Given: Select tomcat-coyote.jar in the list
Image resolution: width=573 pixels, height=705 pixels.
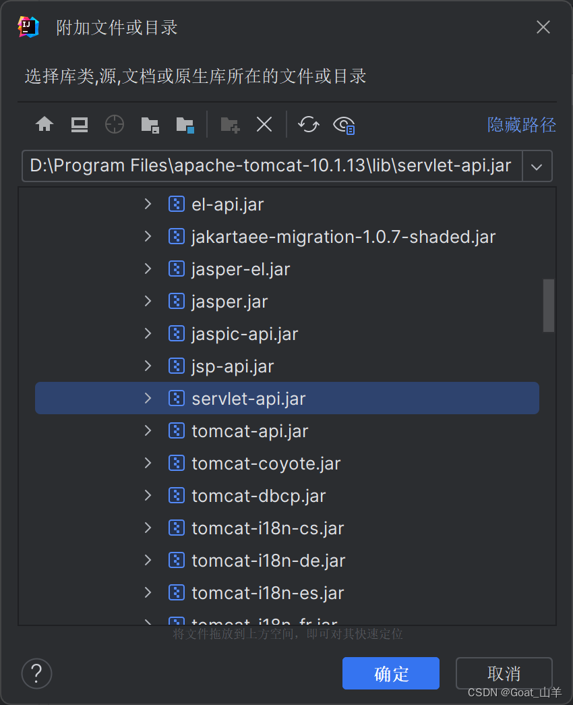Looking at the screenshot, I should click(x=266, y=463).
